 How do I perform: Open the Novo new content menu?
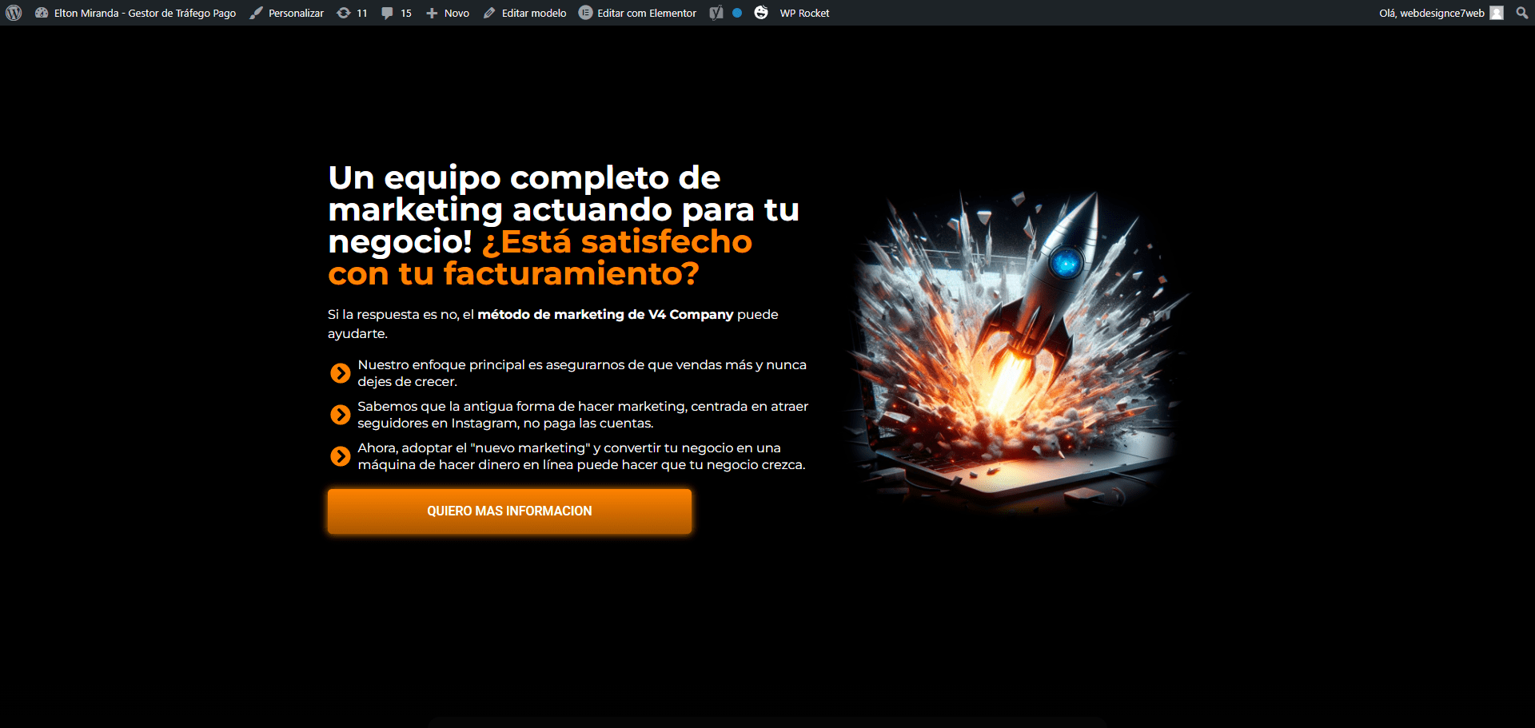coord(448,13)
